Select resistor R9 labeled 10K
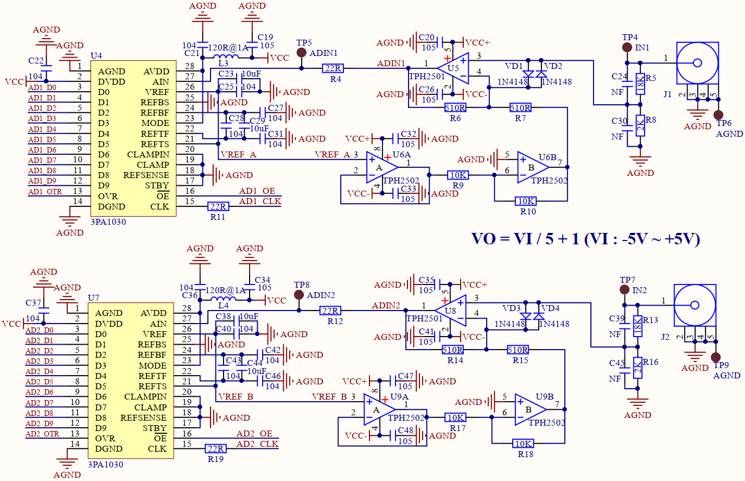Image resolution: width=745 pixels, height=481 pixels. coord(458,175)
